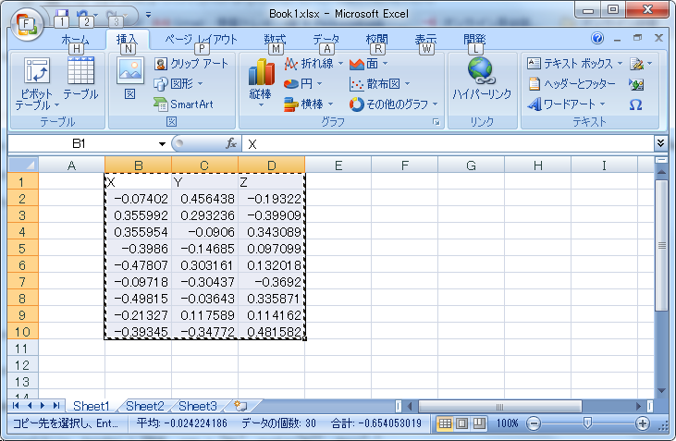Switch to the Formulas (数式) tab

point(275,40)
